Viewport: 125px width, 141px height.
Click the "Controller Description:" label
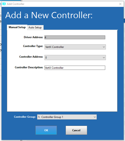[29, 67]
